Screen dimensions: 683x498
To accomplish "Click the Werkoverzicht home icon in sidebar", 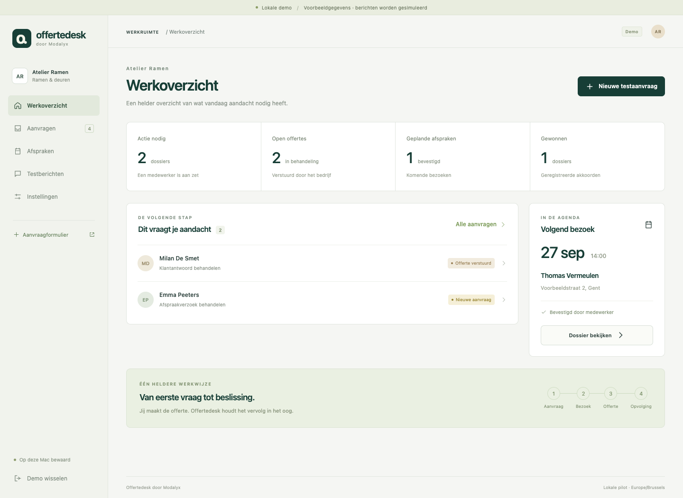I will click(18, 106).
